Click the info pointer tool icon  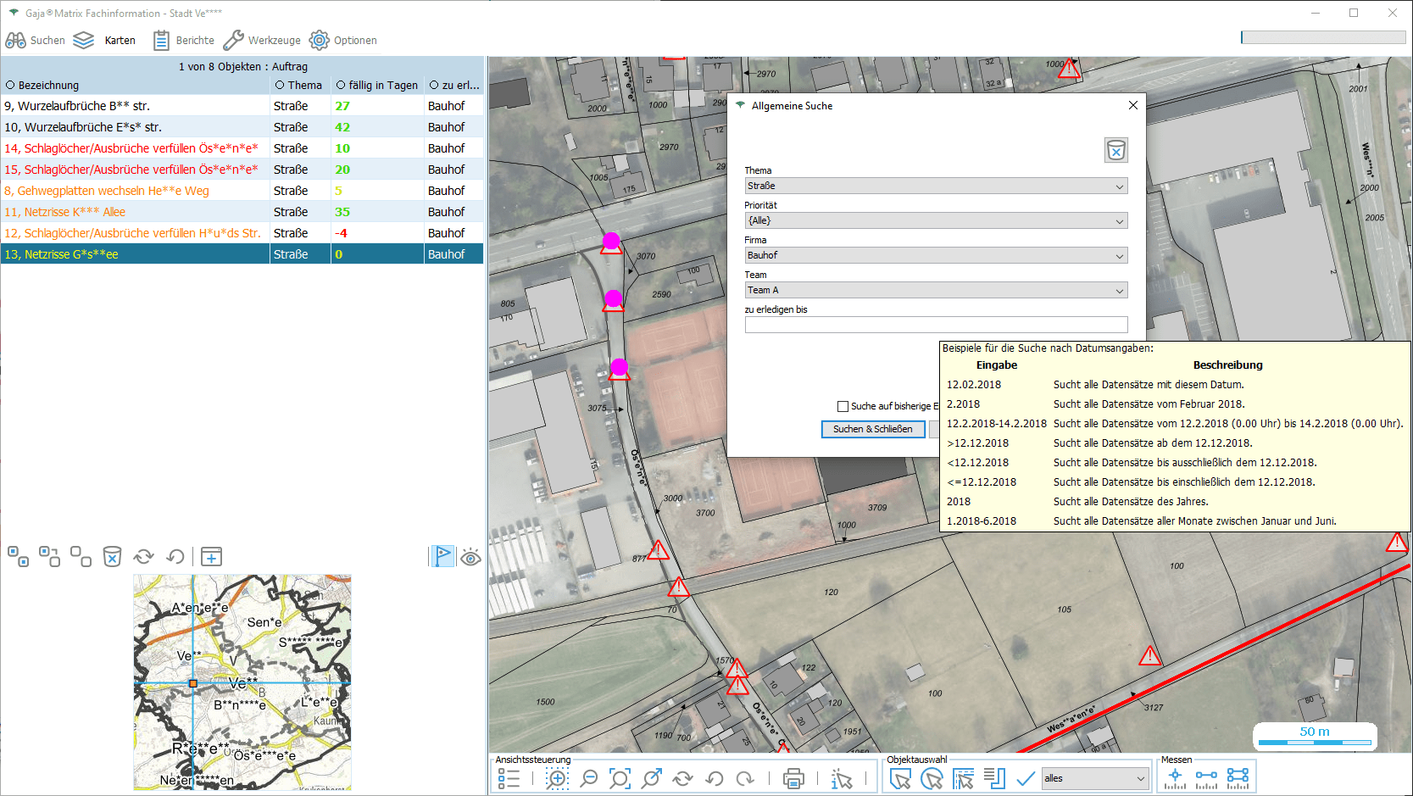pos(842,778)
